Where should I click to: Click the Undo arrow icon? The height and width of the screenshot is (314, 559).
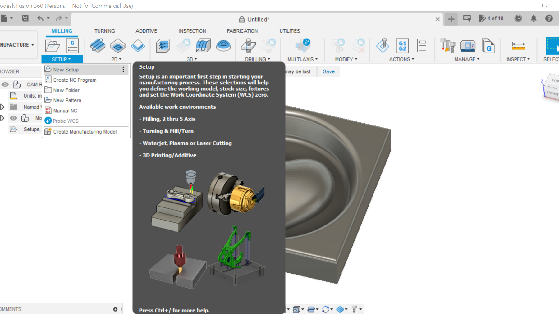(40, 18)
